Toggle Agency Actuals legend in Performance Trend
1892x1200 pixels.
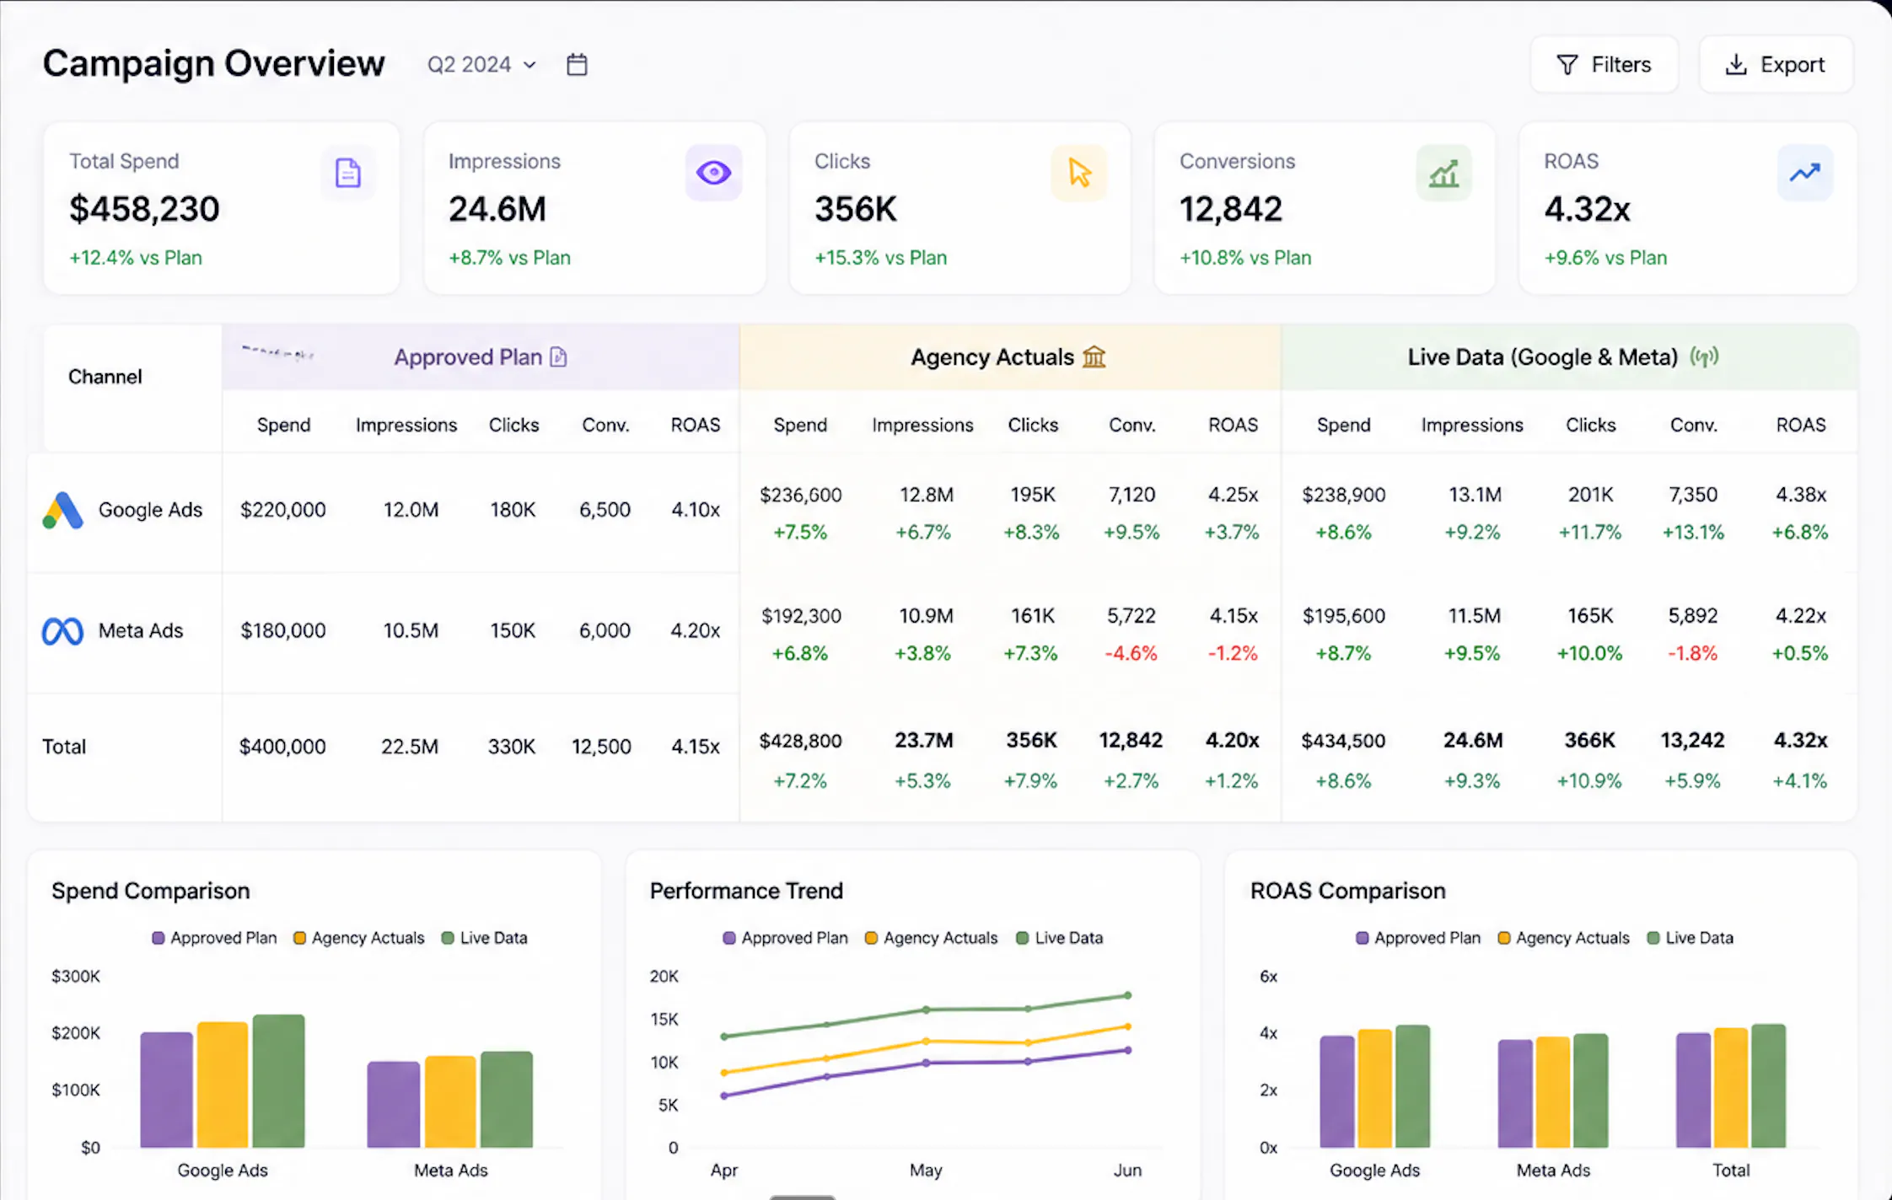click(x=932, y=938)
